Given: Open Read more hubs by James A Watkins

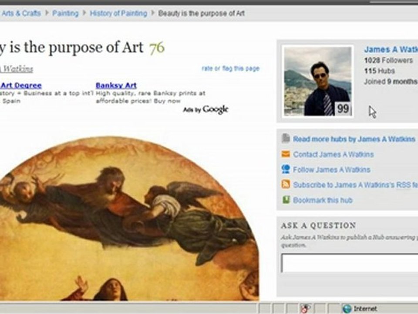Looking at the screenshot, I should [354, 139].
